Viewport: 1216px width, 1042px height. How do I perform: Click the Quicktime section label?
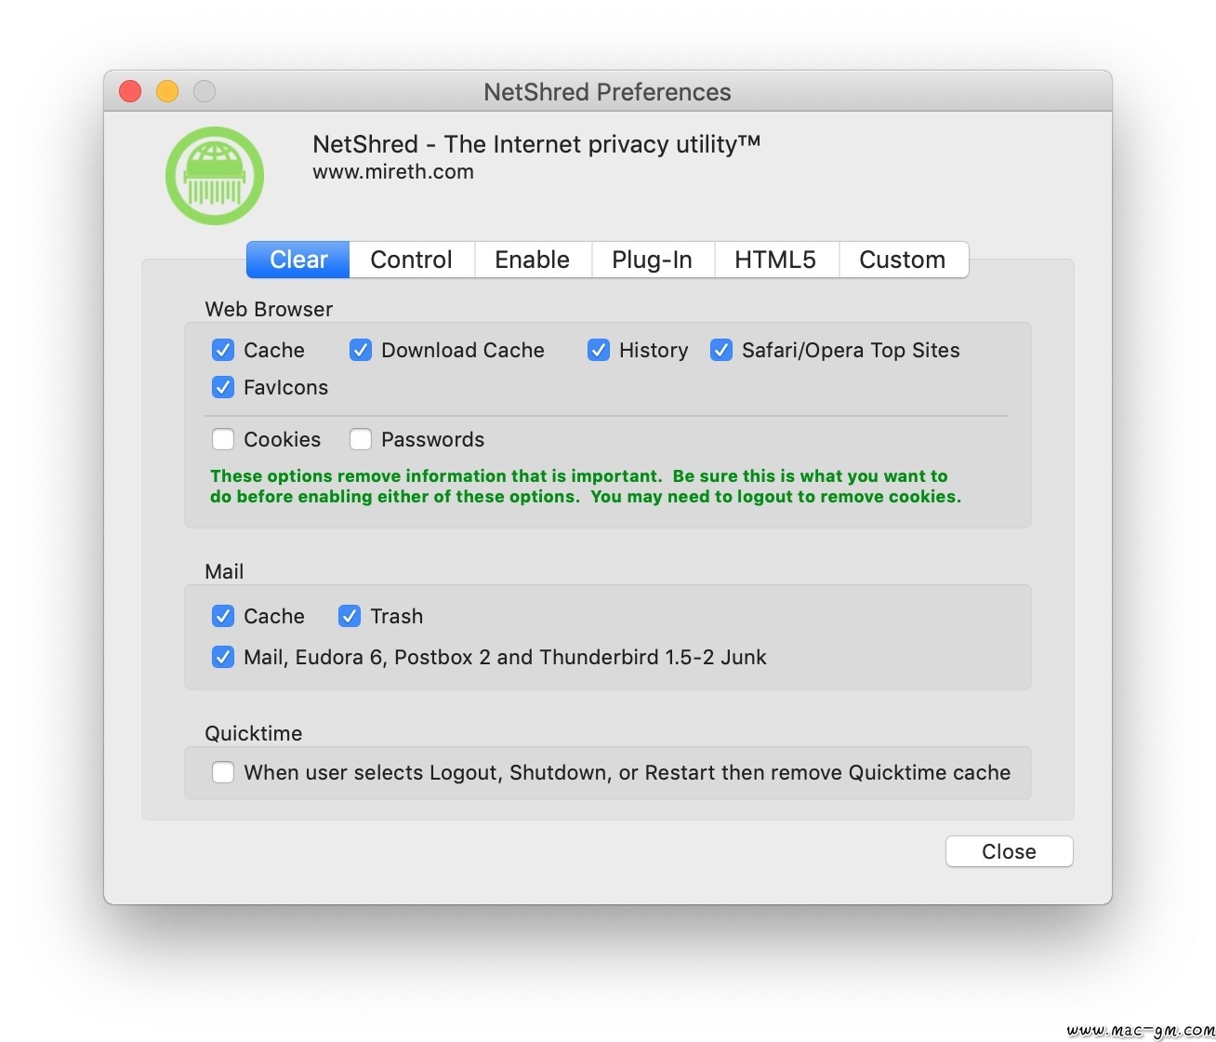(254, 733)
